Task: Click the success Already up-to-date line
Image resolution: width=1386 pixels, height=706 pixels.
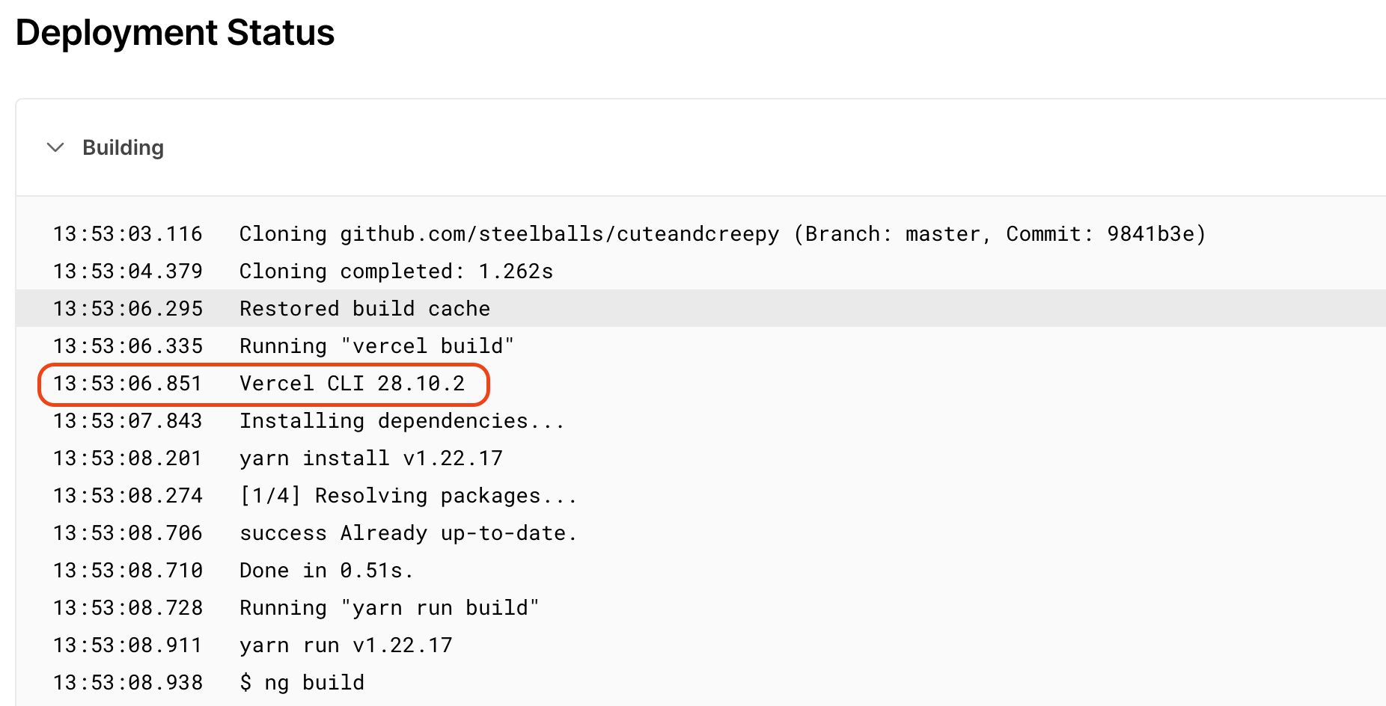Action: (700, 532)
